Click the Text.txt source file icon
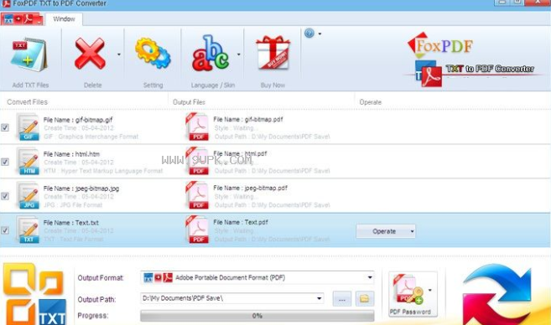 (x=29, y=230)
